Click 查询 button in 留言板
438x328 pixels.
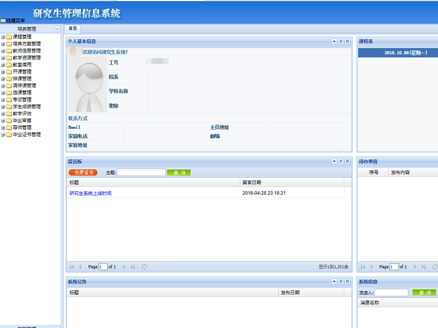click(179, 172)
